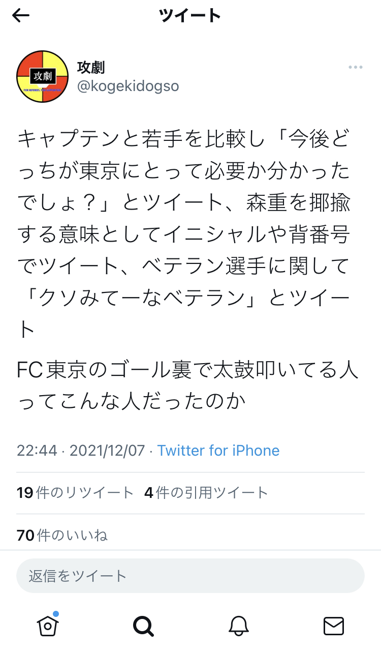View the 70件のいいね list
Image resolution: width=381 pixels, height=651 pixels.
(x=62, y=535)
